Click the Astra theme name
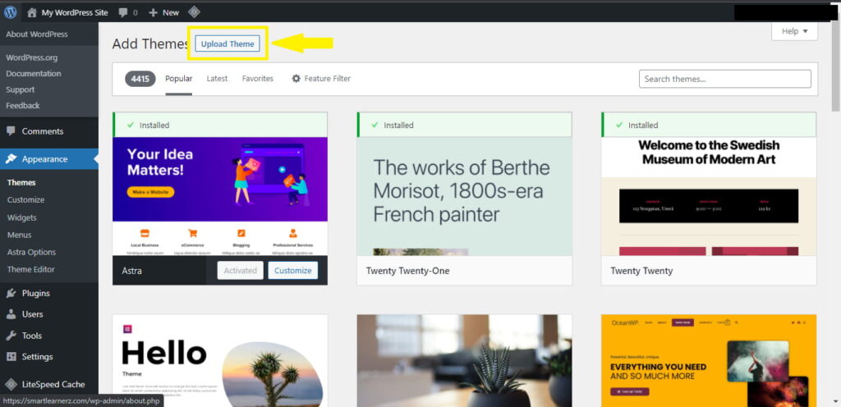Viewport: 841px width, 407px height. pyautogui.click(x=132, y=271)
